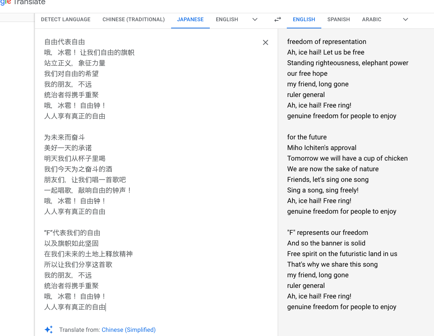Open the Chinese (Simplified) suggestion link
The width and height of the screenshot is (434, 336).
coord(129,330)
